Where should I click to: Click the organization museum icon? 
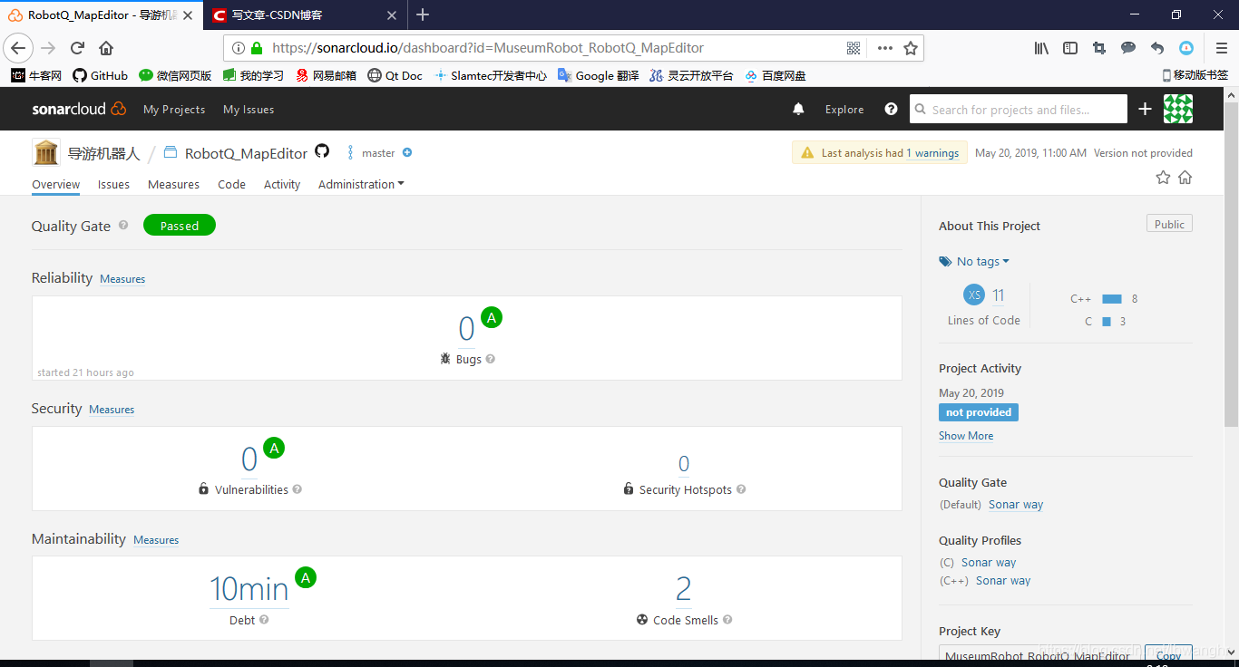(x=46, y=152)
